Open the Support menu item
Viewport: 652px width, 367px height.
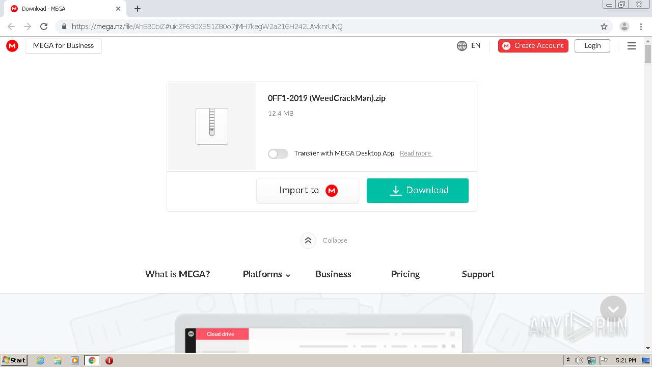point(478,274)
